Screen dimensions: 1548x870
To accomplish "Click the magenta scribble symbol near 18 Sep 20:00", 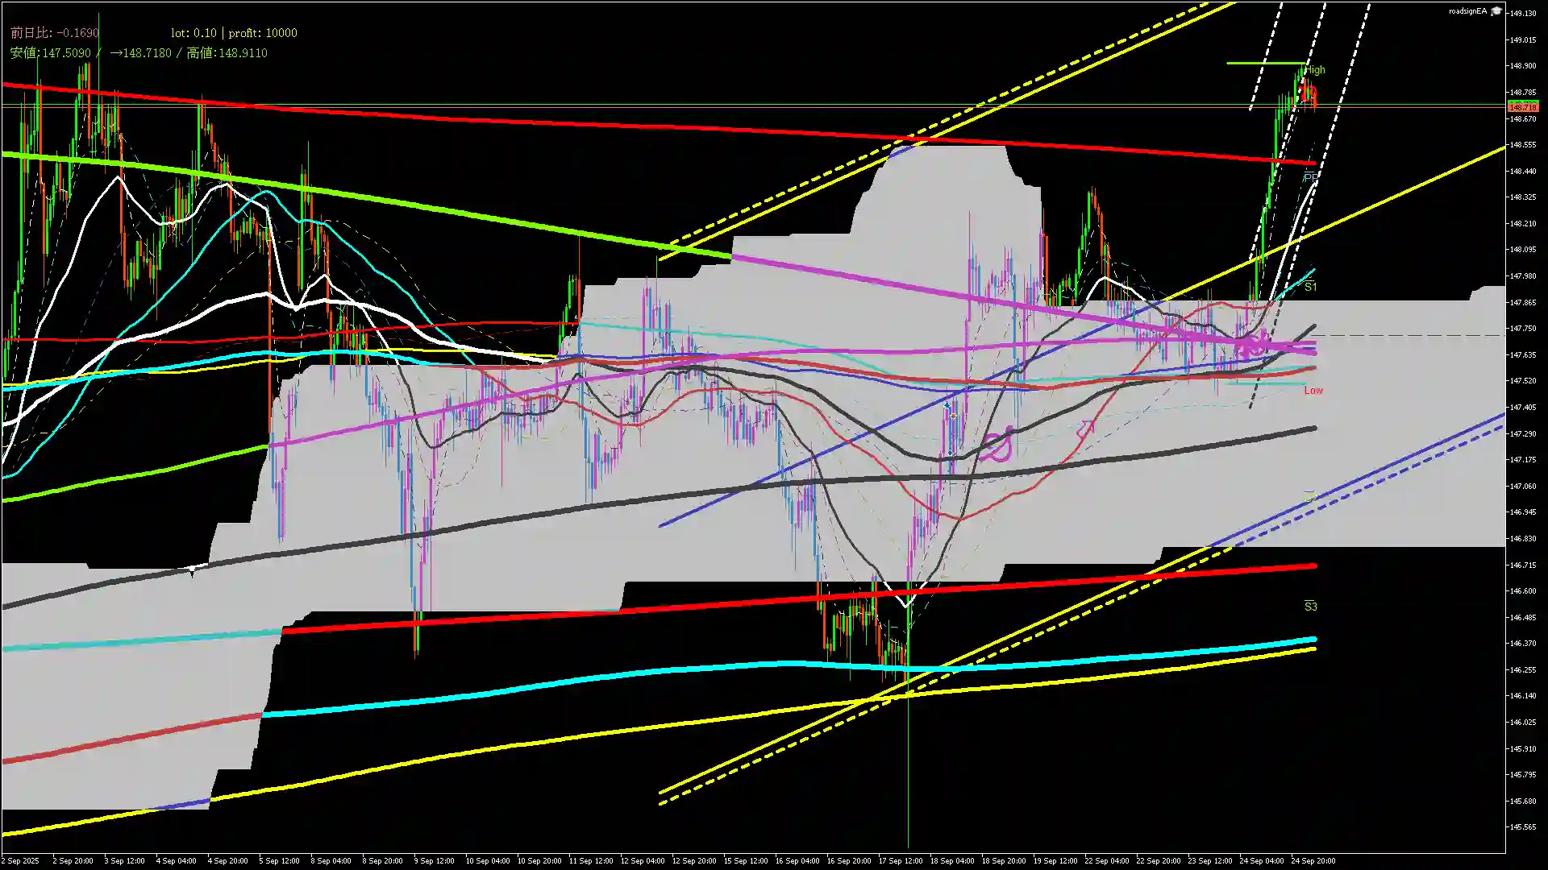I will 997,445.
